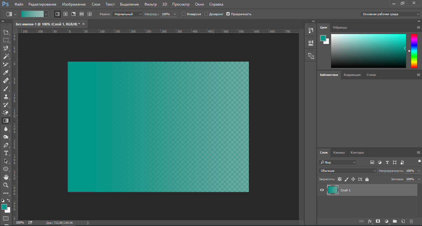Choose reflected gradient style
The height and width of the screenshot is (226, 422).
click(82, 14)
